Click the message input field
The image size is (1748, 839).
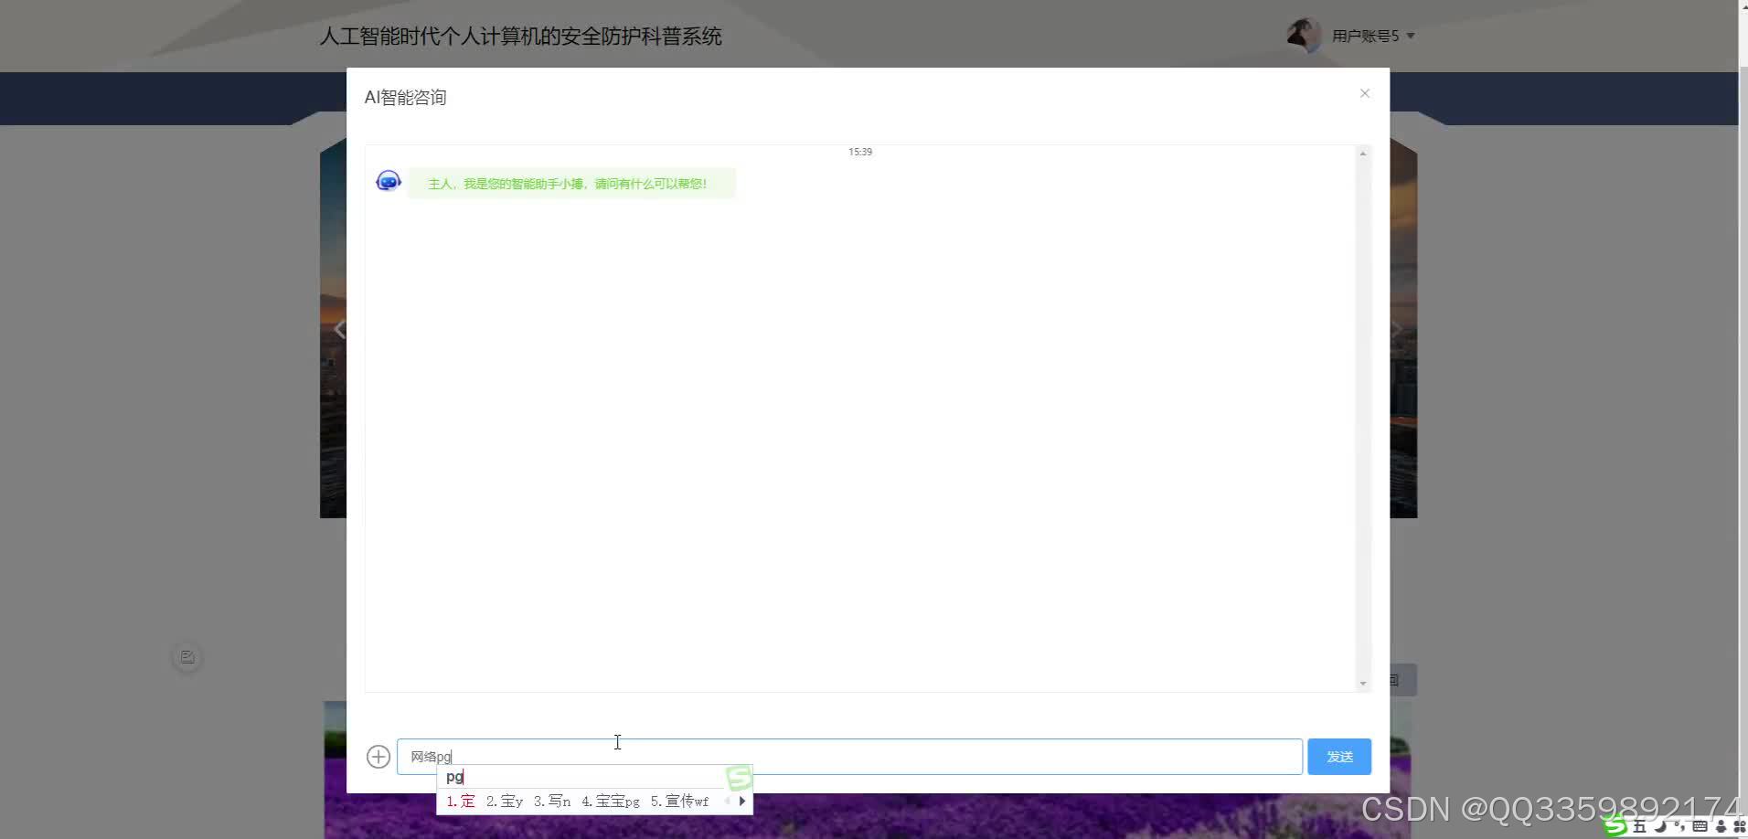click(850, 756)
